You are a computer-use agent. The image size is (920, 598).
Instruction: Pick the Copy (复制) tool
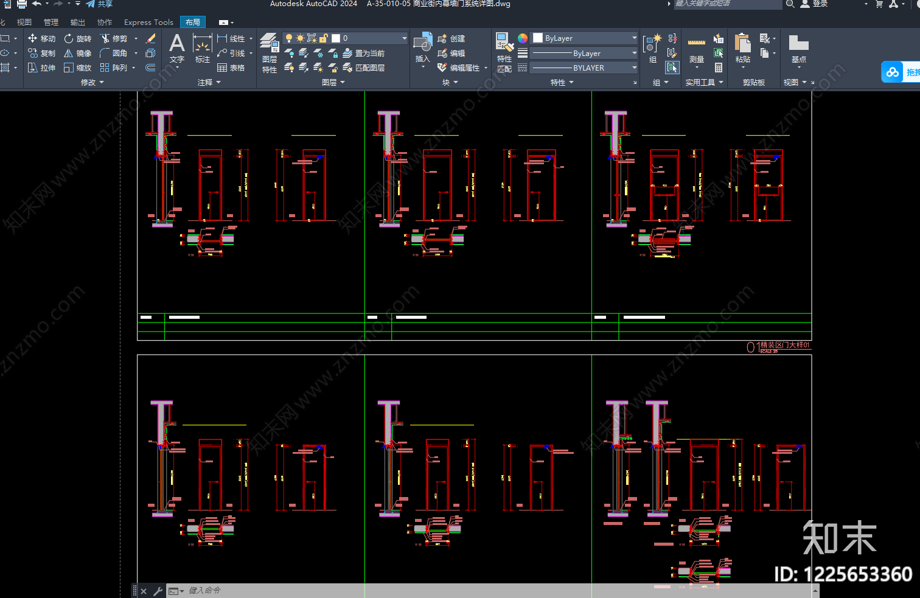[41, 53]
